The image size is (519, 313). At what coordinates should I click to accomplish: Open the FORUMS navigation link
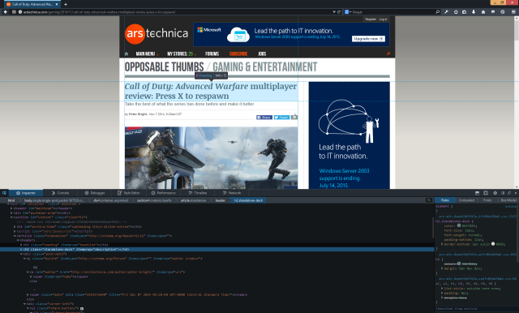tap(212, 54)
